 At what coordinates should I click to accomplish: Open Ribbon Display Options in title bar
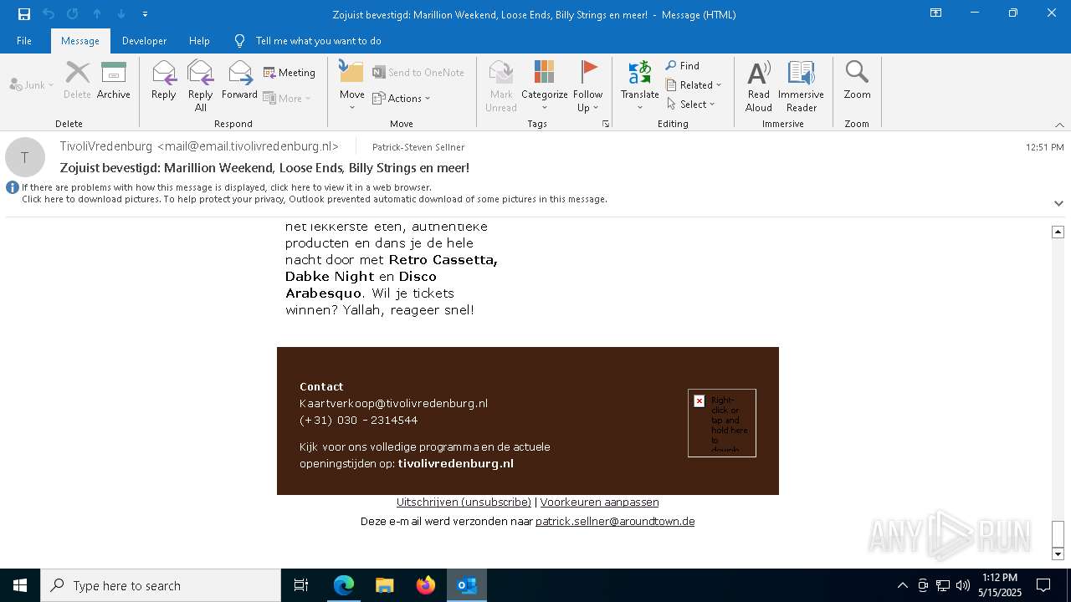[x=935, y=13]
